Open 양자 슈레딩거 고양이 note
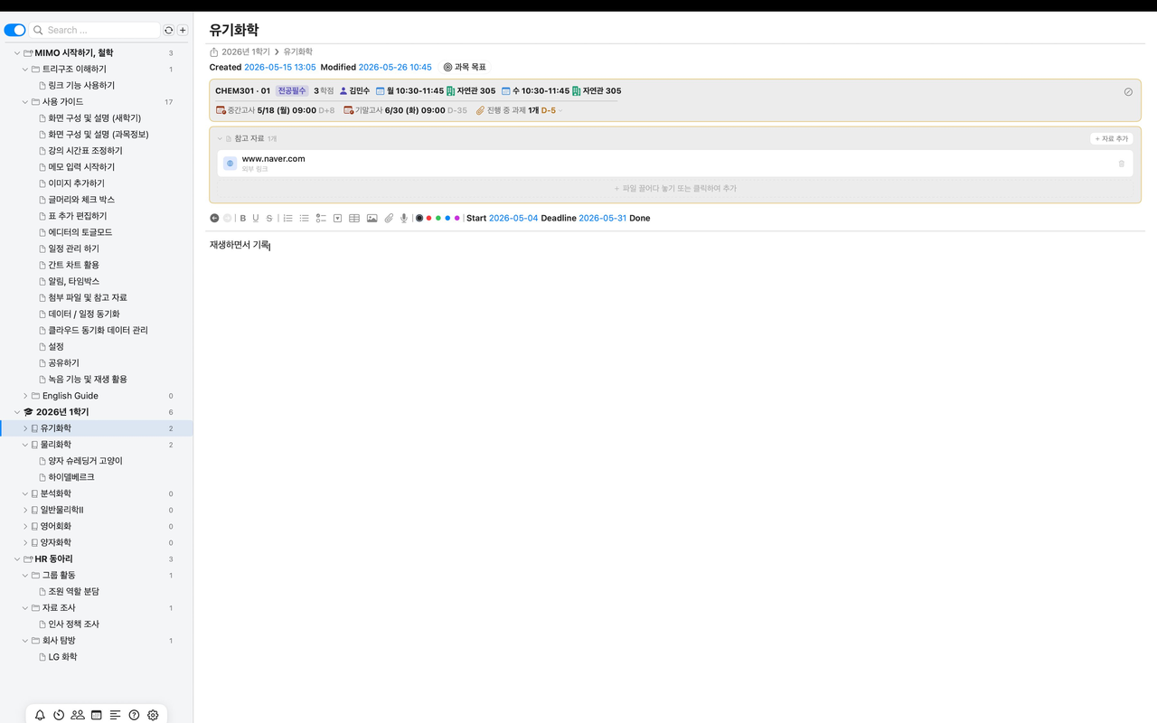Viewport: 1157px width, 723px height. click(x=85, y=461)
